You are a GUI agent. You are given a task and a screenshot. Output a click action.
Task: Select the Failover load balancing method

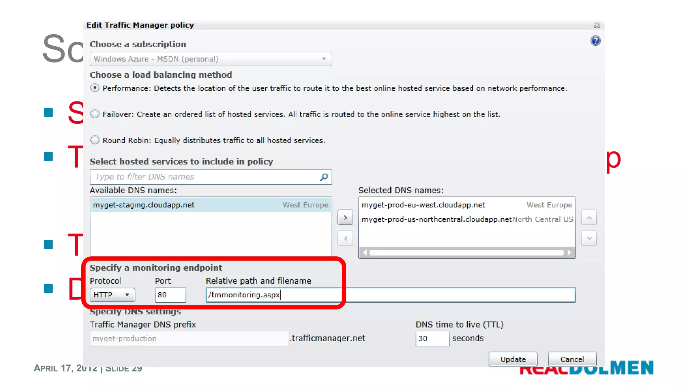point(95,114)
